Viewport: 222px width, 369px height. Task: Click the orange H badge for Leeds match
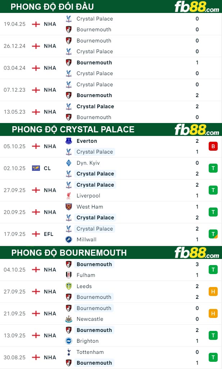(x=213, y=292)
